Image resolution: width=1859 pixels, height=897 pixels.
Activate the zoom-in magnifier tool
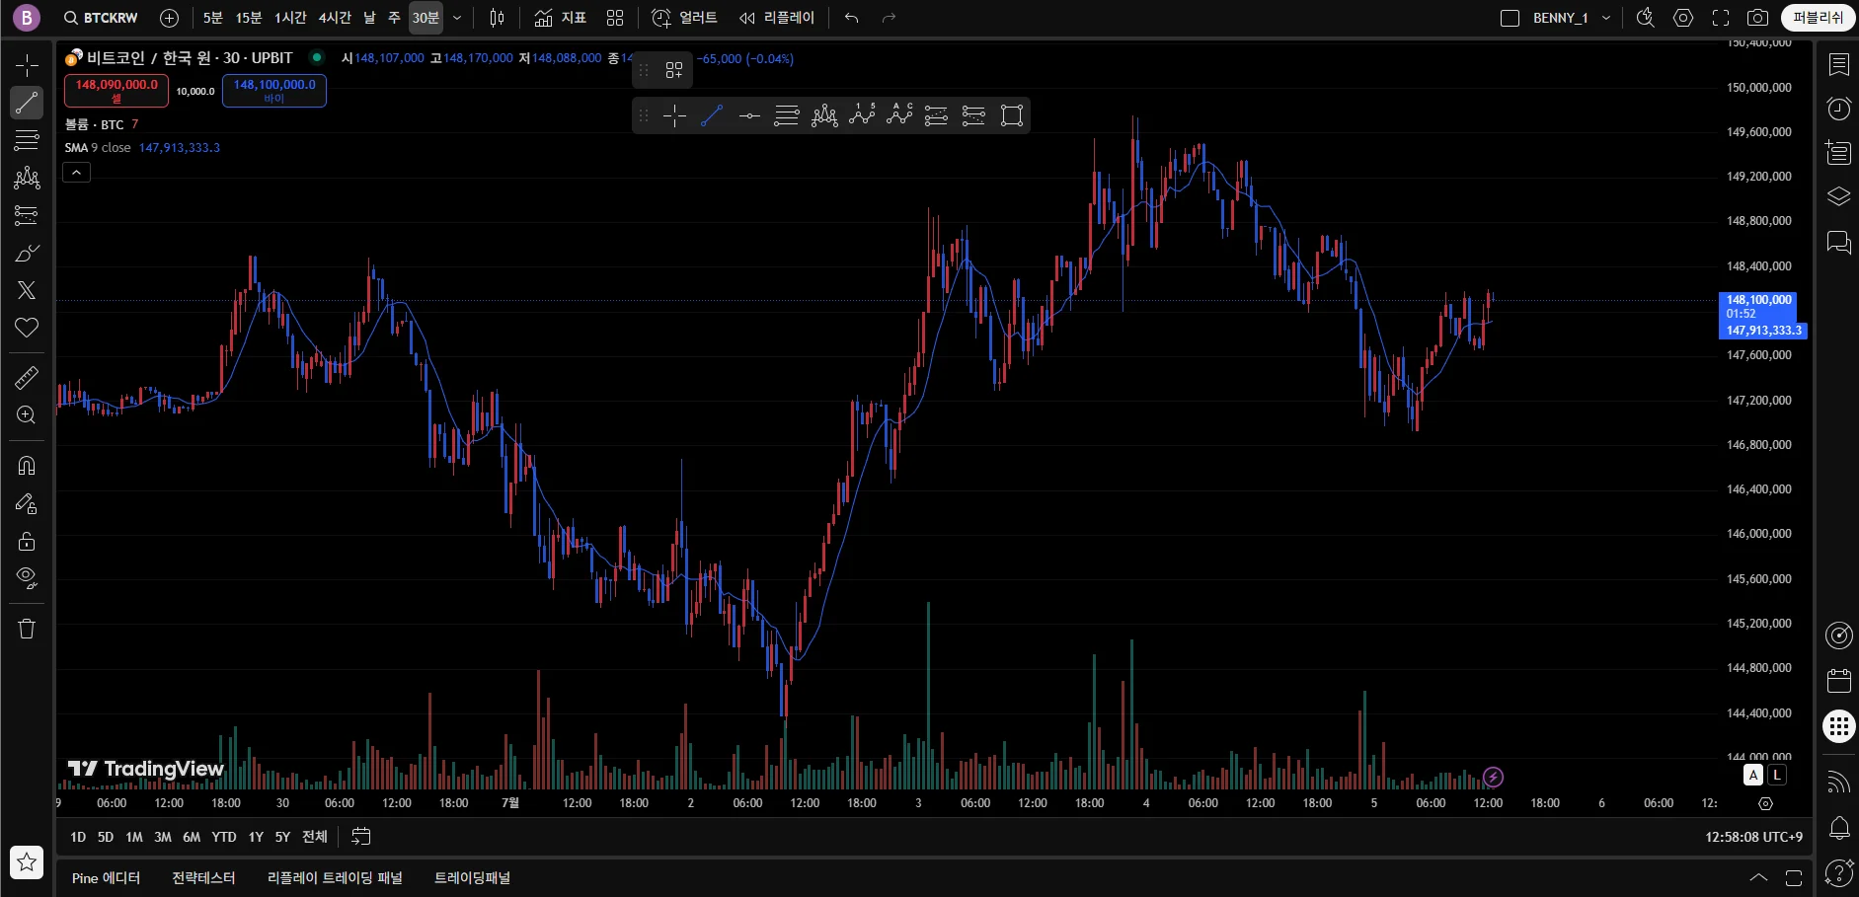[27, 415]
